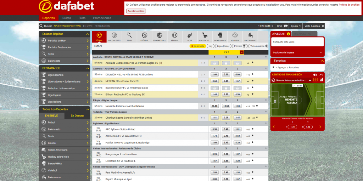Open the Ruleta main tab
This screenshot has width=363, height=181.
(67, 18)
